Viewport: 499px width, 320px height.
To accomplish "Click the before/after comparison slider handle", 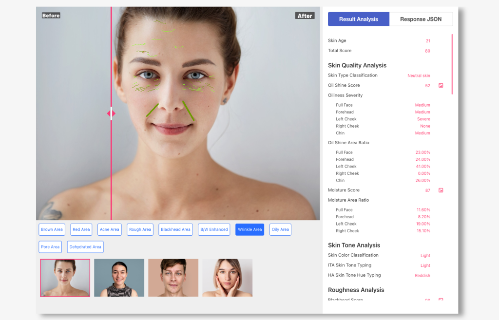I will click(111, 113).
